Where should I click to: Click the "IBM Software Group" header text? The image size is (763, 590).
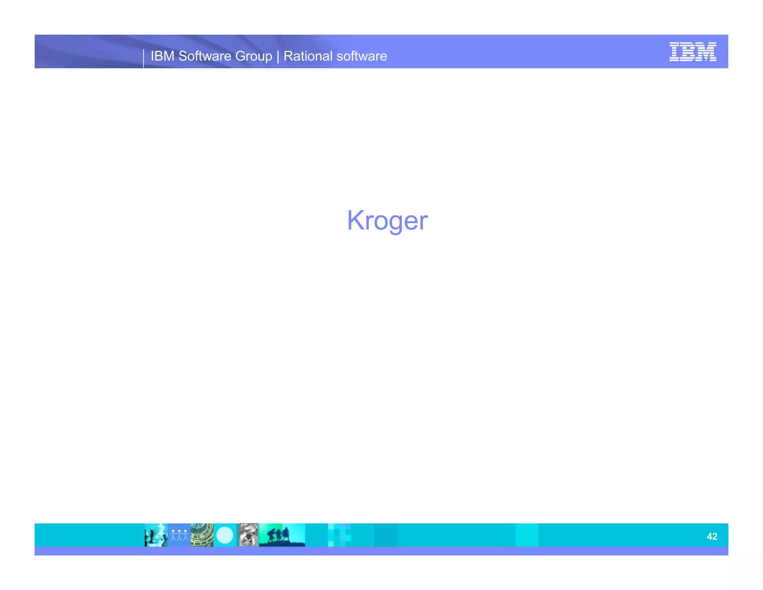coord(211,56)
